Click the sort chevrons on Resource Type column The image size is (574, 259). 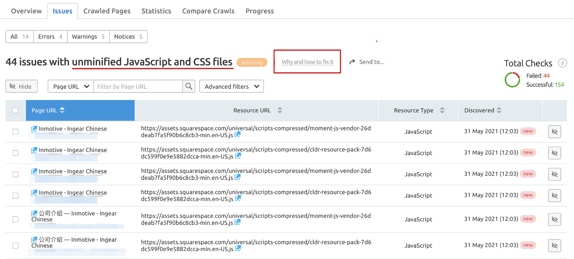(x=442, y=110)
